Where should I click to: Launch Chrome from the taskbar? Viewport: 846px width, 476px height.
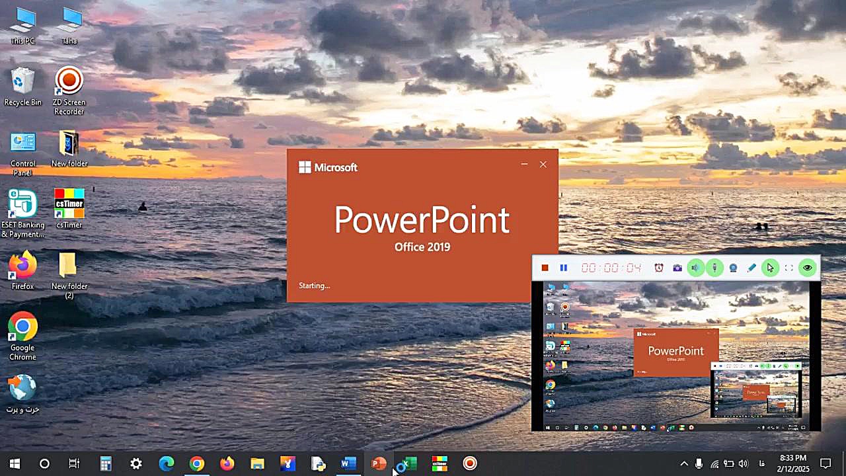pos(197,463)
